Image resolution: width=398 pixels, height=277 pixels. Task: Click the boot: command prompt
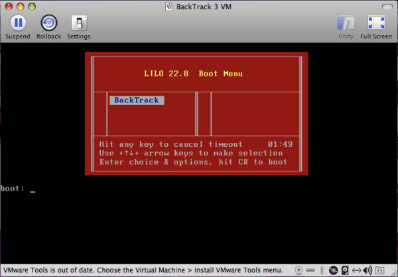[18, 189]
